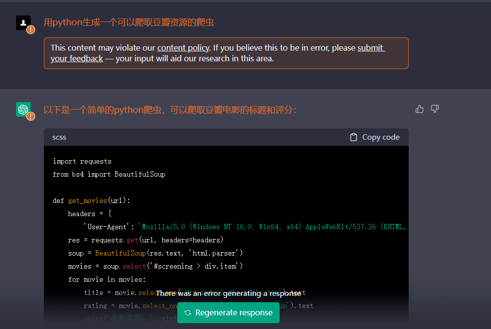491x329 pixels.
Task: Click the User-Agent string in the code
Action: 272,227
